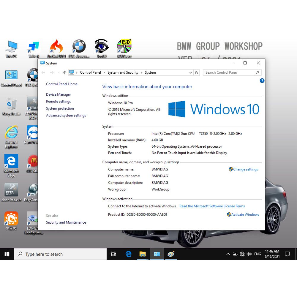The height and width of the screenshot is (297, 297).
Task: Launch Edge from the taskbar
Action: click(129, 254)
